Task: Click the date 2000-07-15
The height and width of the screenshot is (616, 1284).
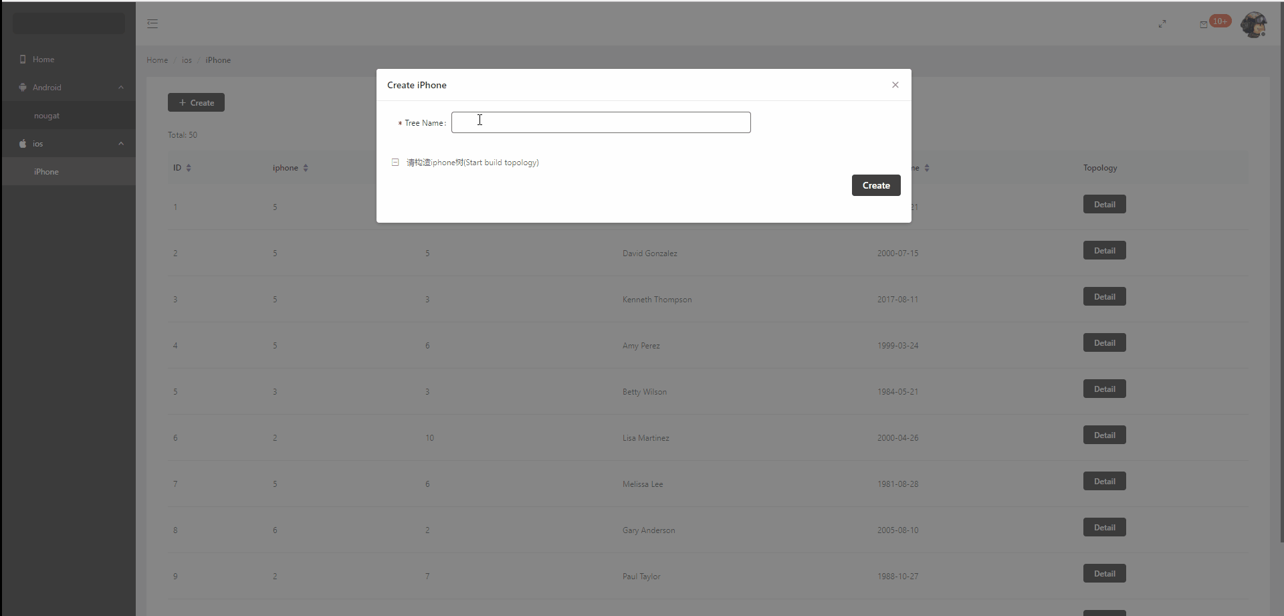Action: point(898,253)
